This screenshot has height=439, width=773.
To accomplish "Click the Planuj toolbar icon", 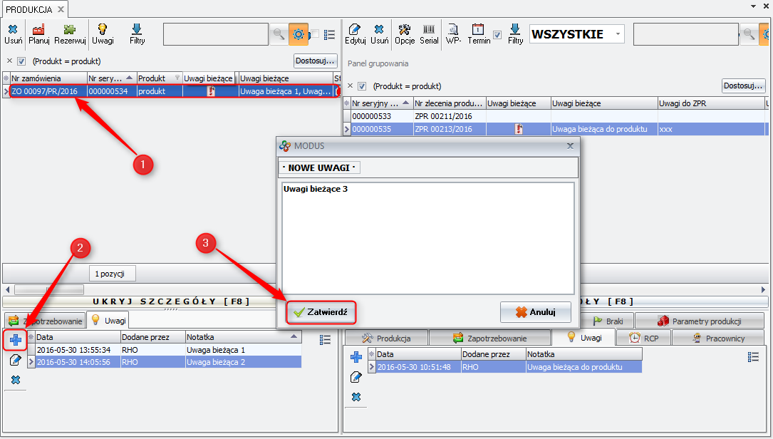I will click(39, 34).
